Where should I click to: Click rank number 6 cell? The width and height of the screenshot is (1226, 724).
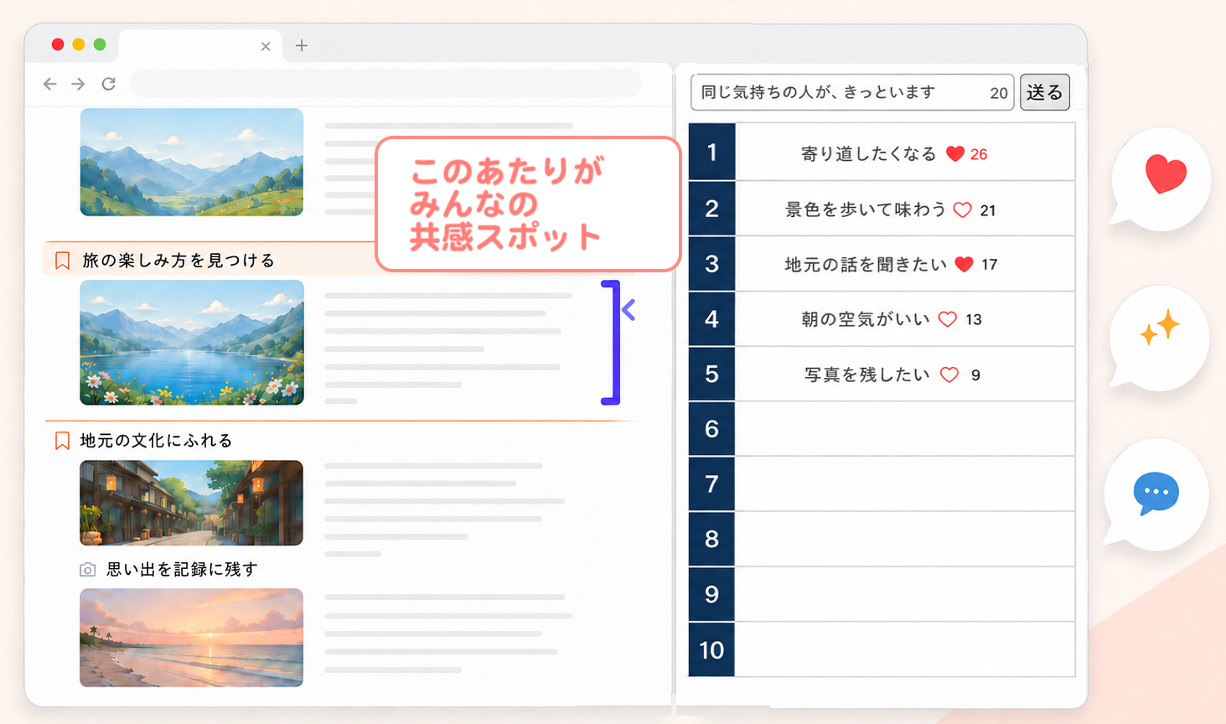tap(711, 429)
